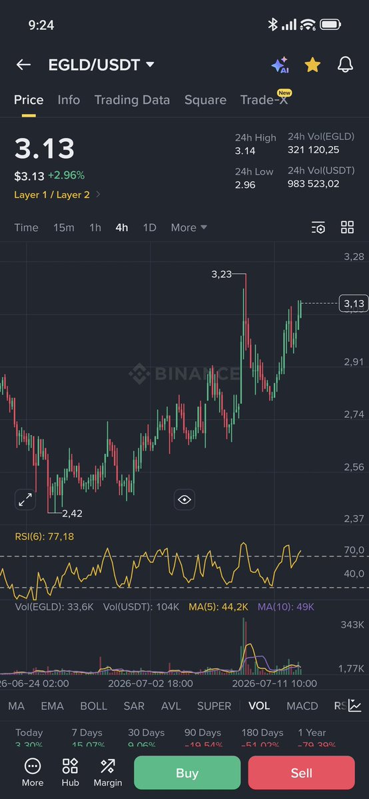Open the Trade-X tab
Viewport: 369px width, 799px height.
264,100
